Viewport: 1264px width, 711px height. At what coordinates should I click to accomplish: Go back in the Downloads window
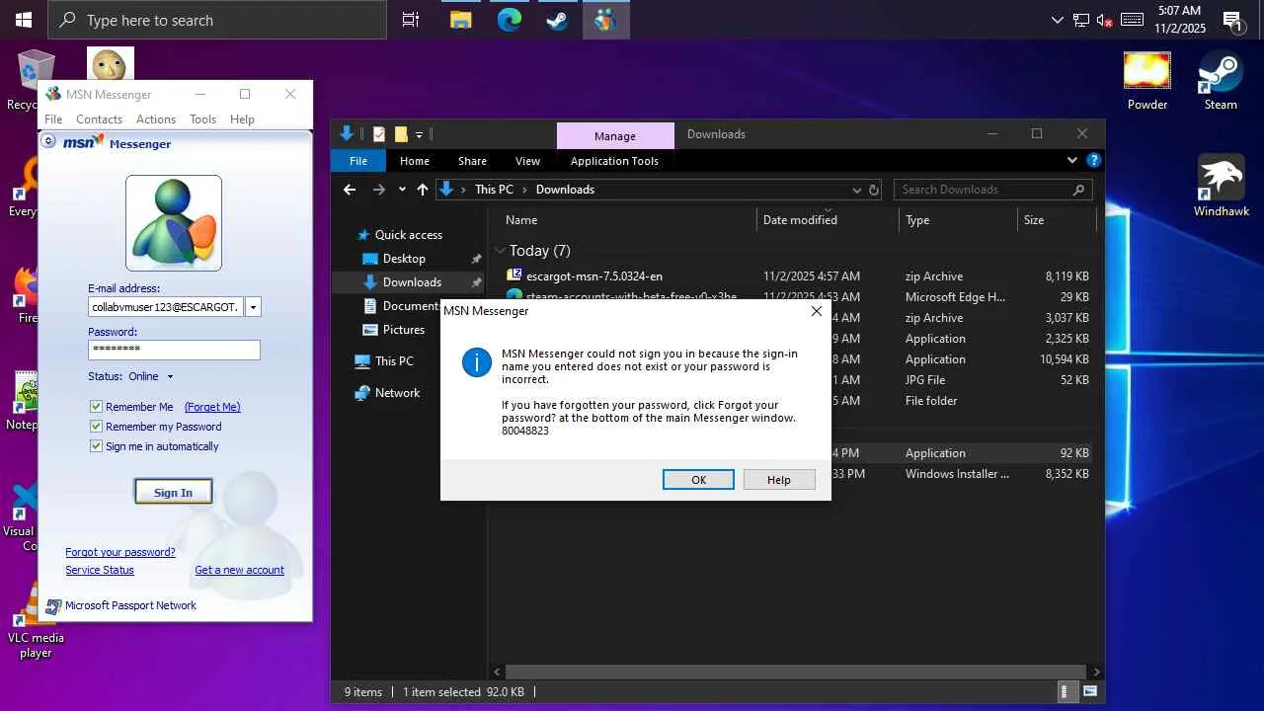[349, 190]
